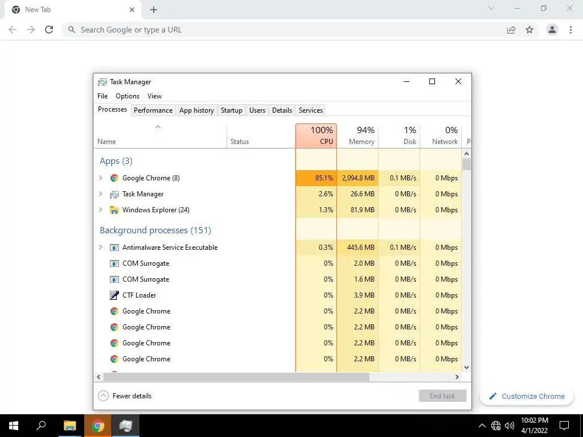This screenshot has width=583, height=437.
Task: Open the notification center icon
Action: point(564,426)
